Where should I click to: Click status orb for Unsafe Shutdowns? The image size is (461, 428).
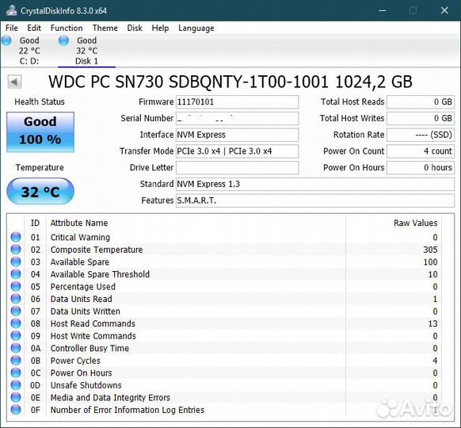pos(16,385)
